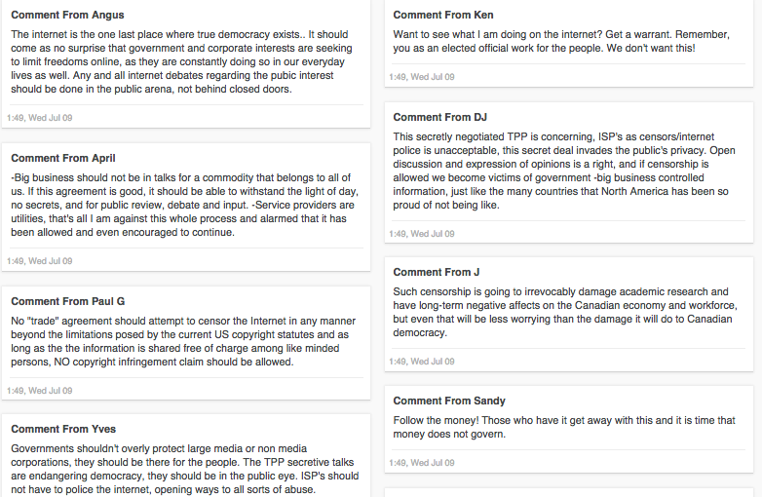Click Angus's comment text about true democracy

182,61
